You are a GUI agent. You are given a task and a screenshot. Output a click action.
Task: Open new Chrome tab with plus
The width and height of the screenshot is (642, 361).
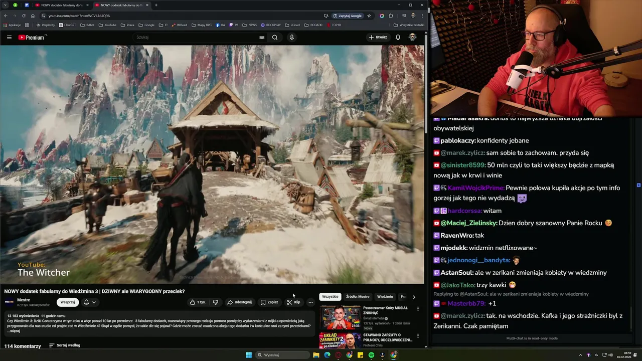coord(156,5)
